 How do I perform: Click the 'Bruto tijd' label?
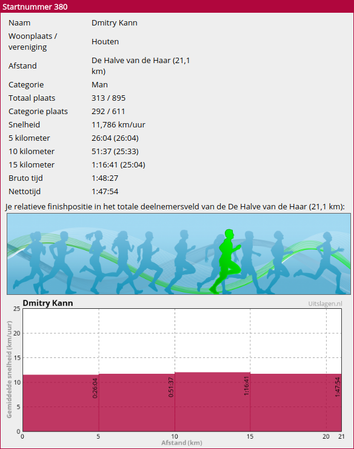click(25, 178)
